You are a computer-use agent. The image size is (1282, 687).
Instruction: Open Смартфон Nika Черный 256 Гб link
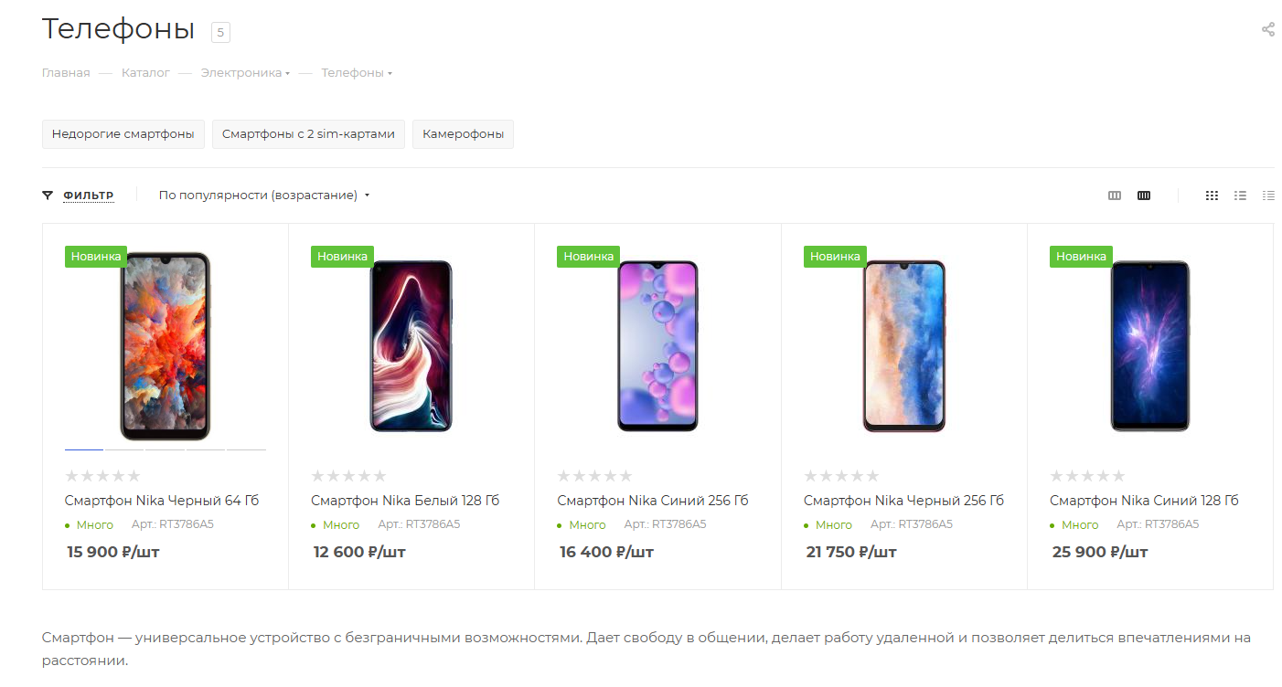(903, 501)
